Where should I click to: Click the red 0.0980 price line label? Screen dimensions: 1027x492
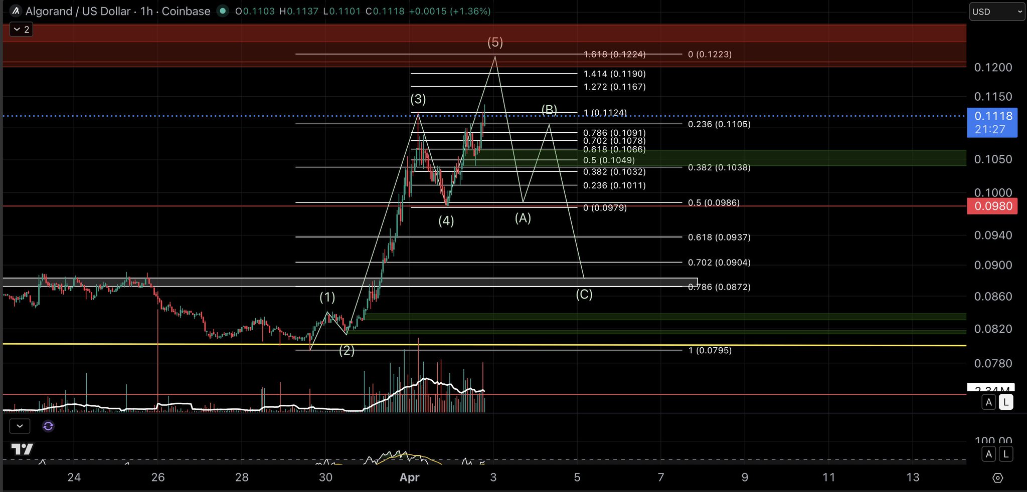pos(992,206)
